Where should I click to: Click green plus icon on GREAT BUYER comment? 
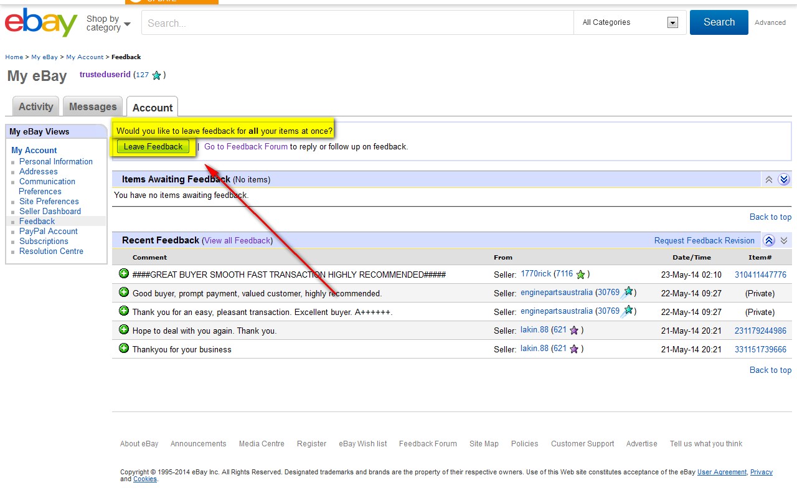[124, 273]
